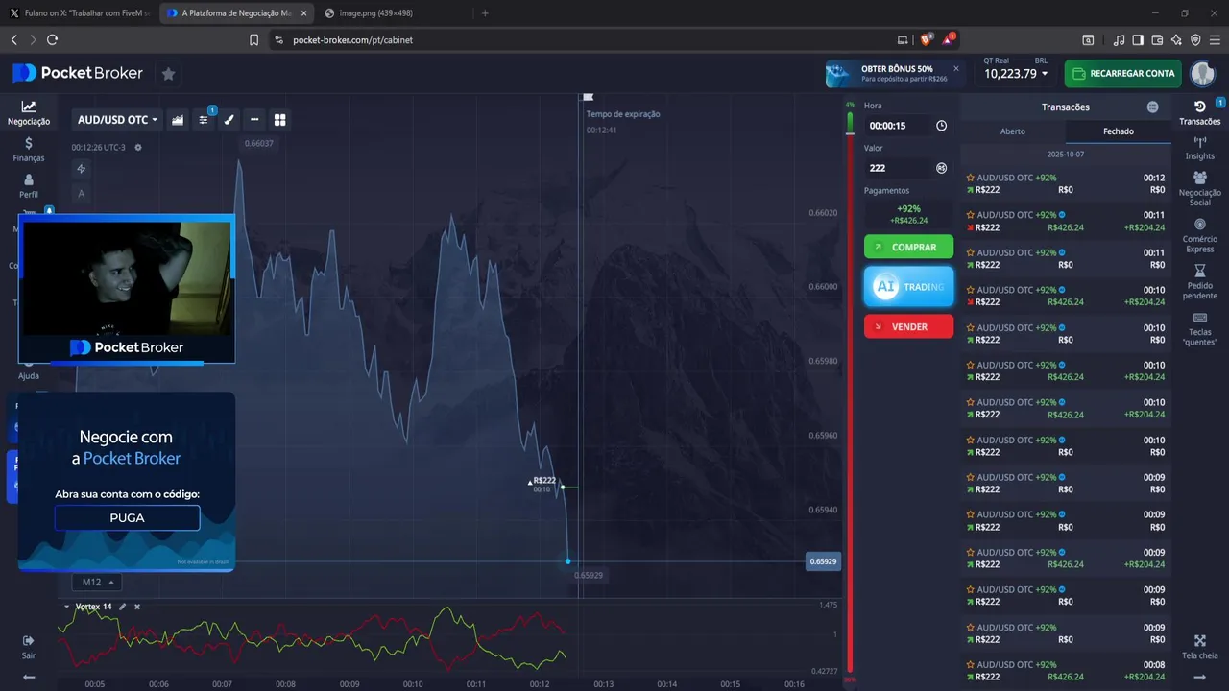Click the PUGA promo code box
The image size is (1229, 691).
[127, 518]
